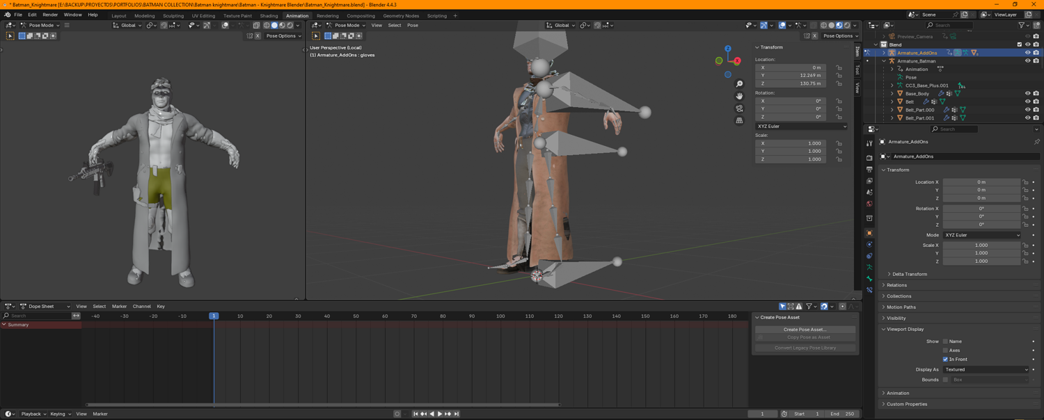Open XYZ Euler dropdown in Item panel
This screenshot has width=1044, height=420.
(x=802, y=127)
